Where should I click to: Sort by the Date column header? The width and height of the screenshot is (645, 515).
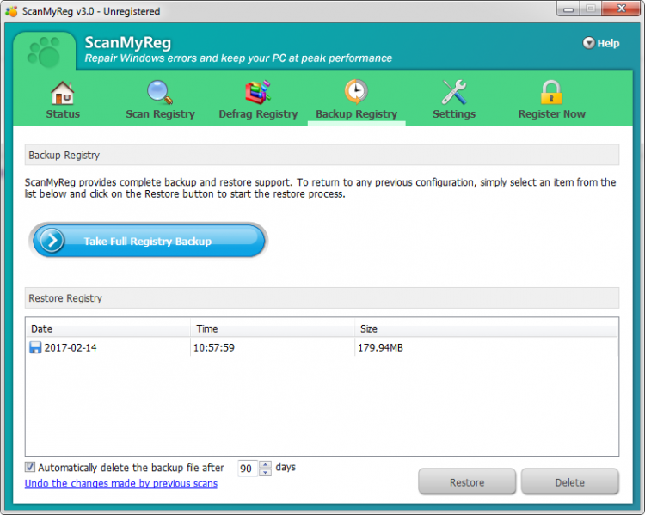[x=107, y=328]
